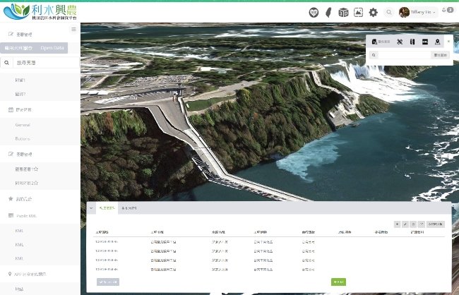The height and width of the screenshot is (295, 459).
Task: Click the green button below the table
Action: [338, 282]
